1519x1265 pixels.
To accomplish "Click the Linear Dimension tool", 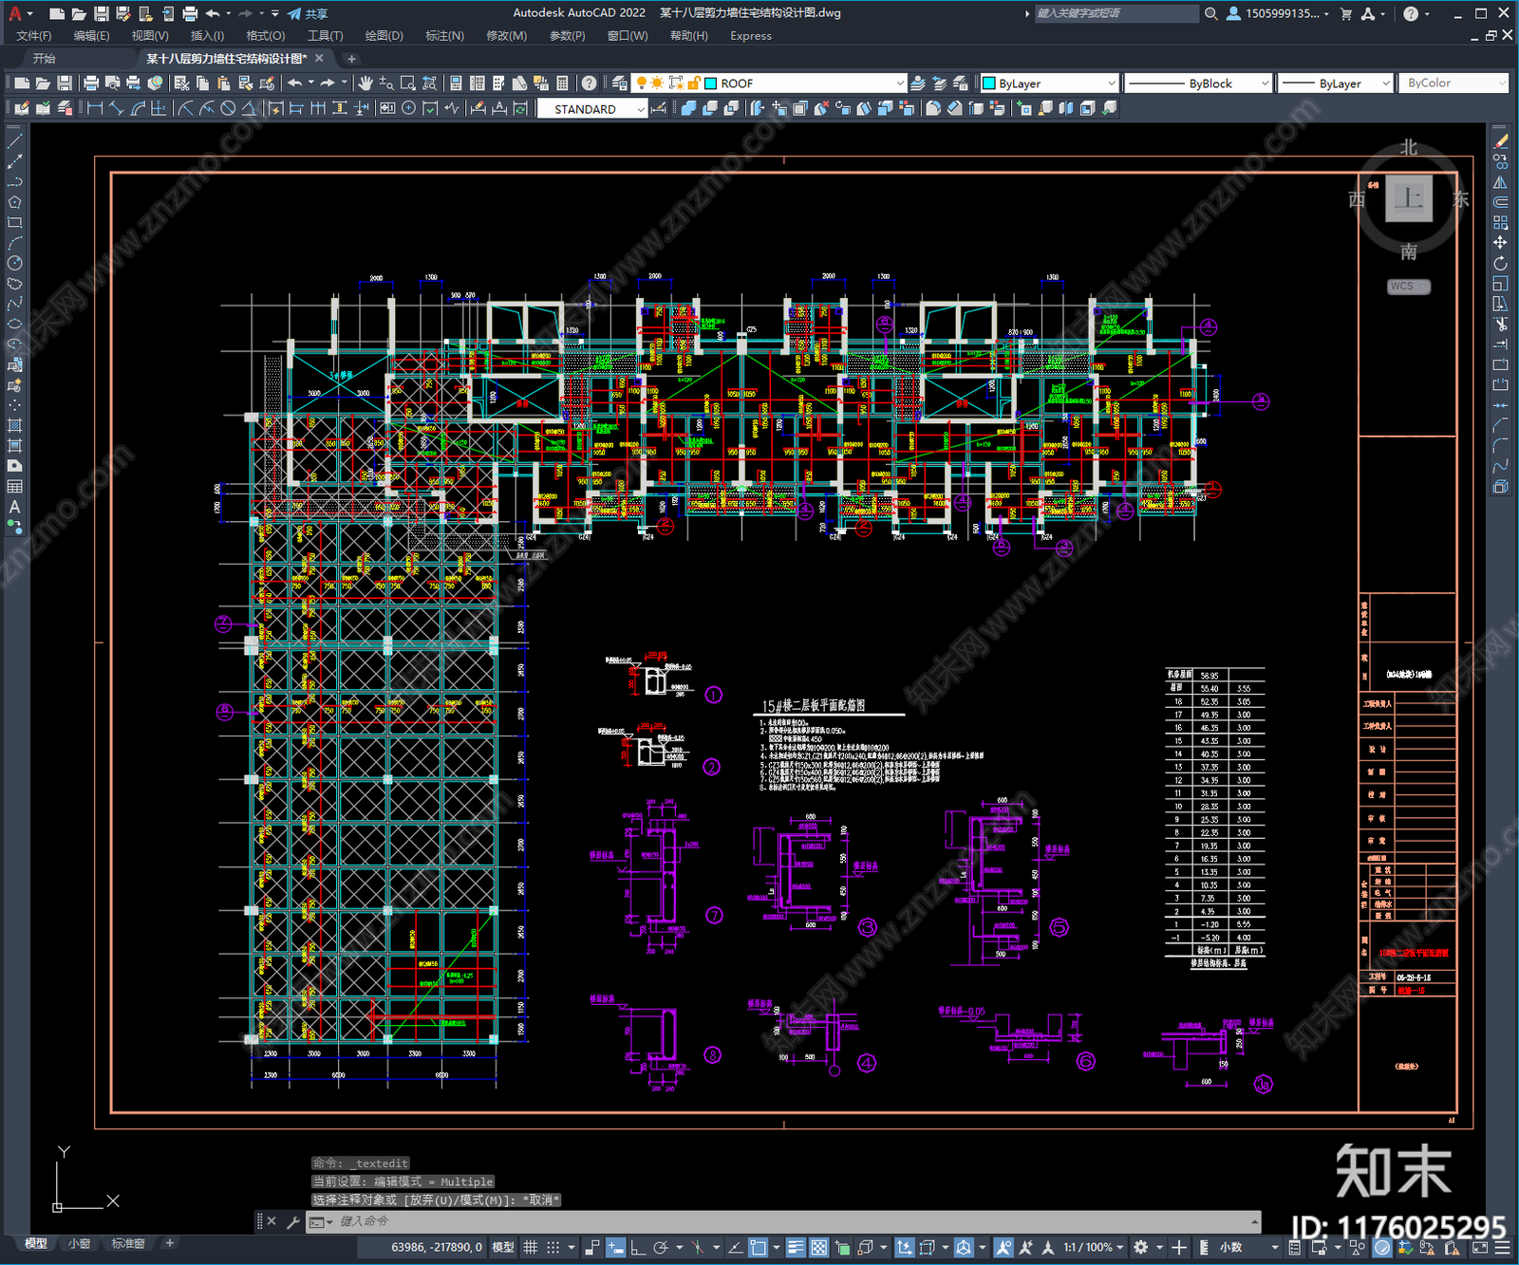I will click(x=95, y=109).
